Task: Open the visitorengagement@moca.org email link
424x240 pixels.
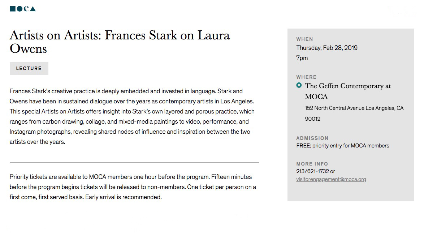Action: (331, 179)
